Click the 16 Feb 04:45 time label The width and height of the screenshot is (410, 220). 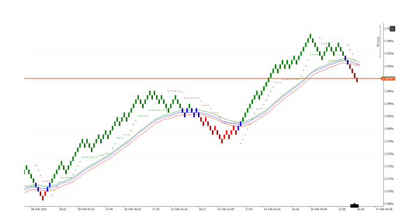point(319,209)
